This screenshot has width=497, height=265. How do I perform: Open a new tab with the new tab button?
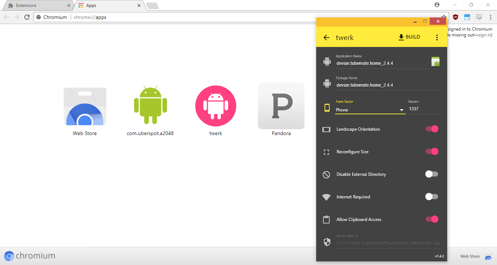[152, 5]
